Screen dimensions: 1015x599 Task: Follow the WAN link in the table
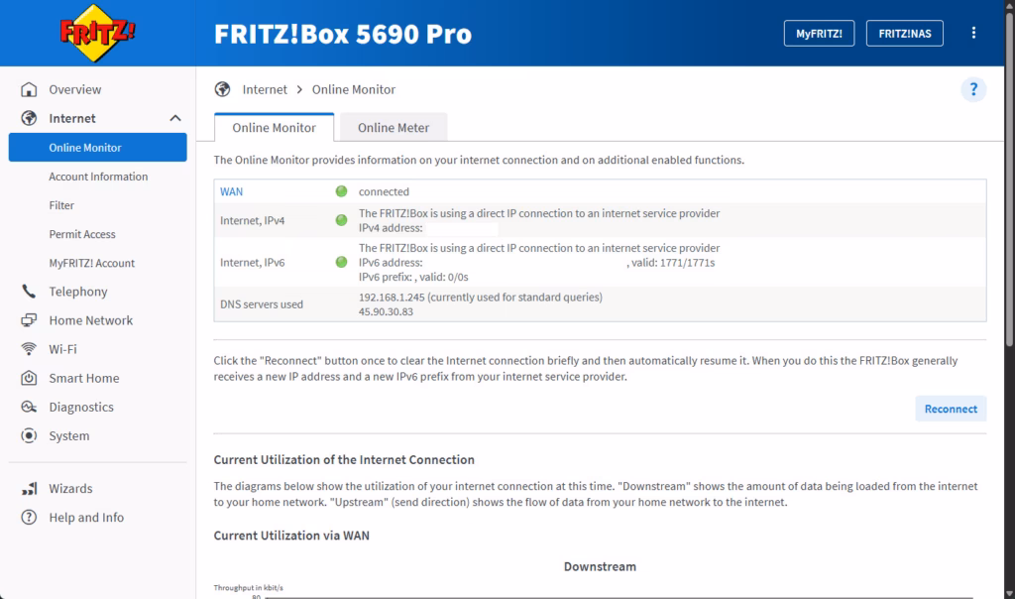[x=231, y=191]
